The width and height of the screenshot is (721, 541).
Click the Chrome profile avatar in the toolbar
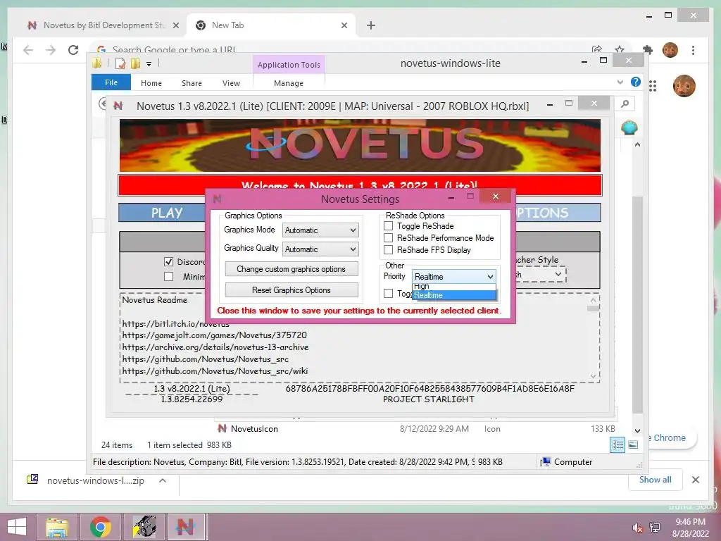tap(670, 50)
